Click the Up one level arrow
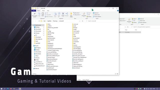 point(39,21)
